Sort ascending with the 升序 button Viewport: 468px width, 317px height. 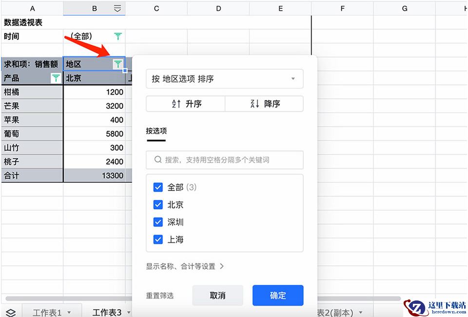[186, 104]
